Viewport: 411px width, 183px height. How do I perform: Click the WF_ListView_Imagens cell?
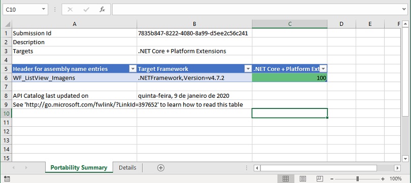(75, 78)
